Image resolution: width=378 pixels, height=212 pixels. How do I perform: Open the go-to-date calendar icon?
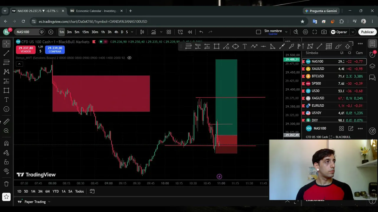coord(92,191)
